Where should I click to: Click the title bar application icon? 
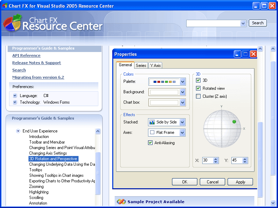(5, 6)
